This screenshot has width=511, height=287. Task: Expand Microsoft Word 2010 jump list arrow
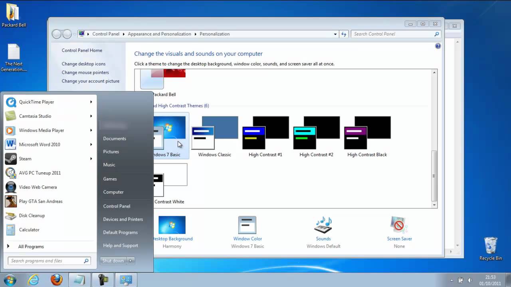pos(91,144)
